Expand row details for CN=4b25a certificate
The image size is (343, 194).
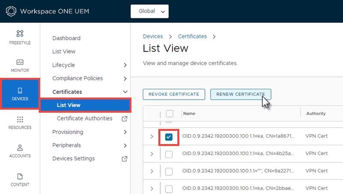(x=152, y=154)
